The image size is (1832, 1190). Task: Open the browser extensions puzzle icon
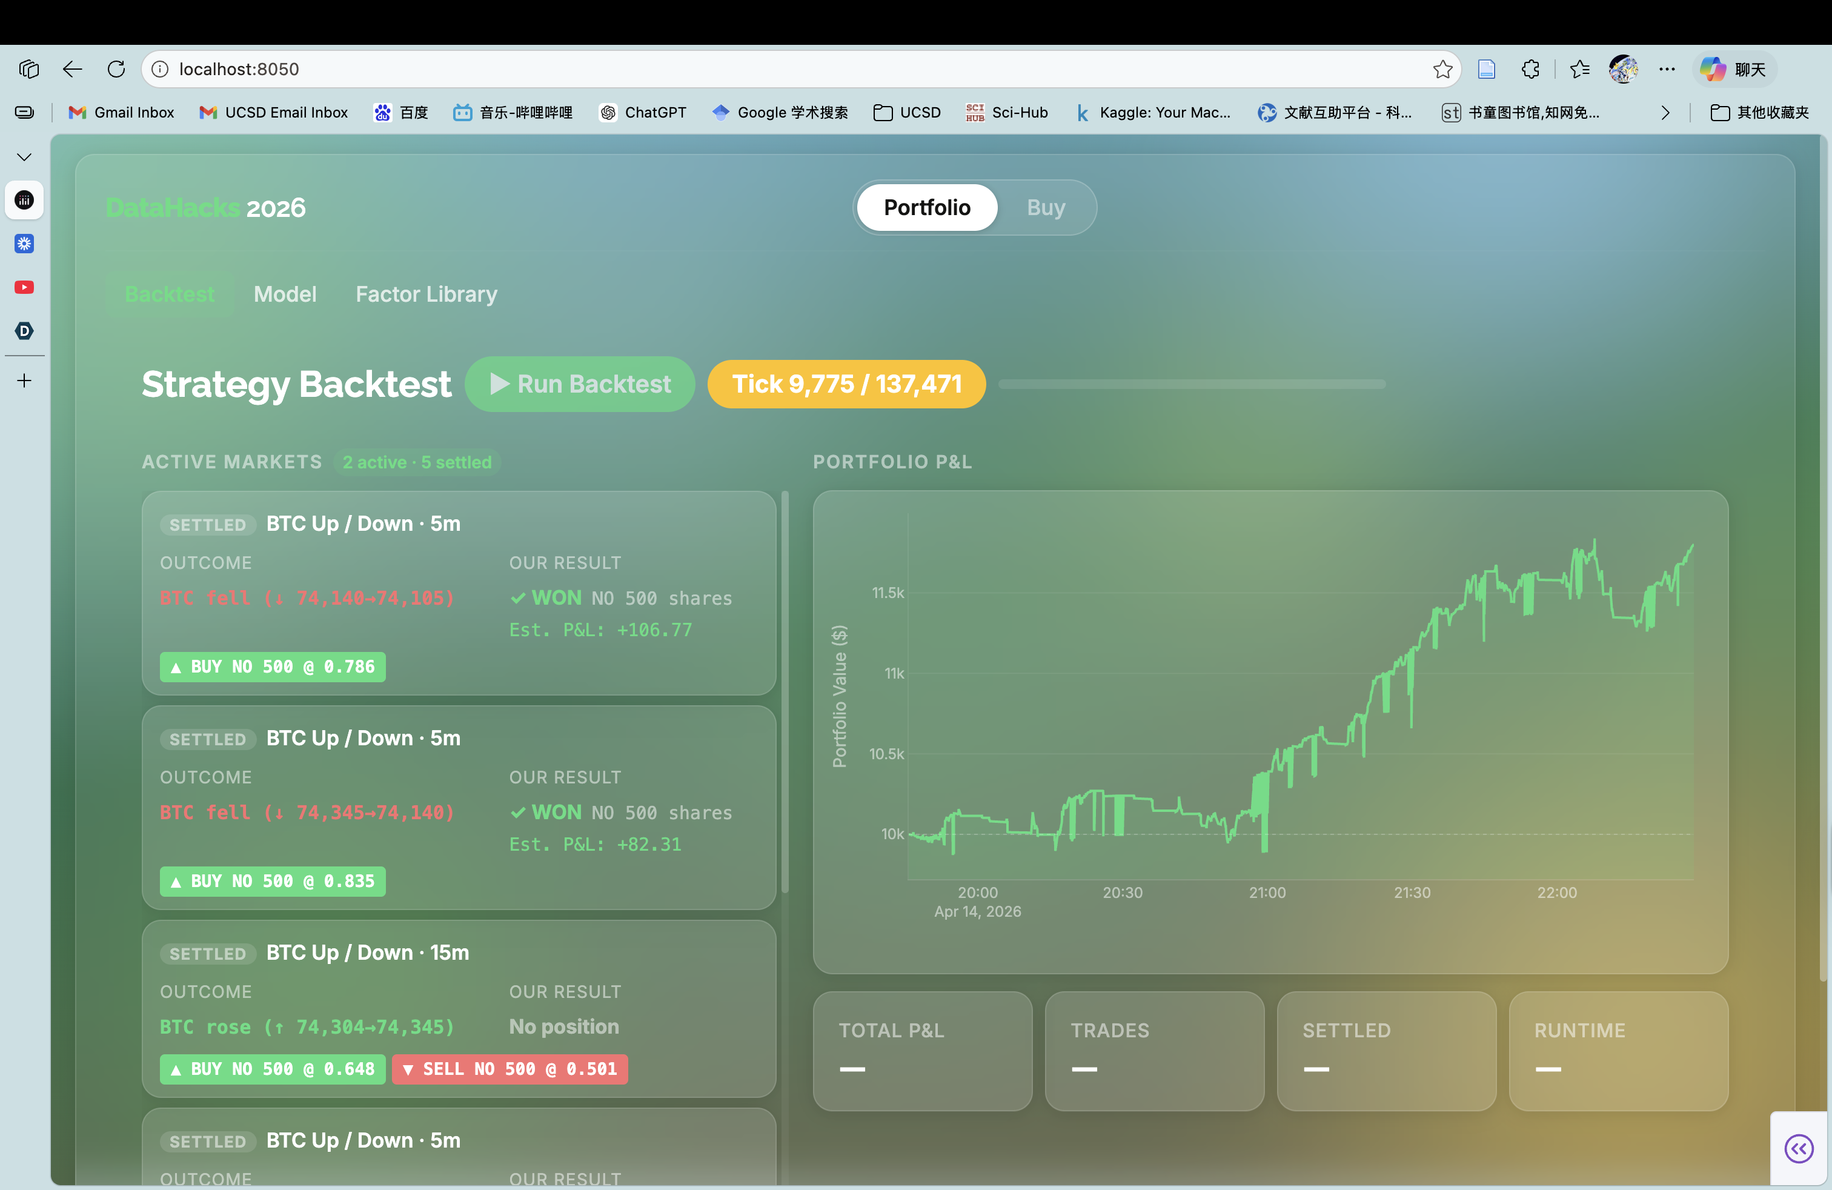[x=1530, y=69]
